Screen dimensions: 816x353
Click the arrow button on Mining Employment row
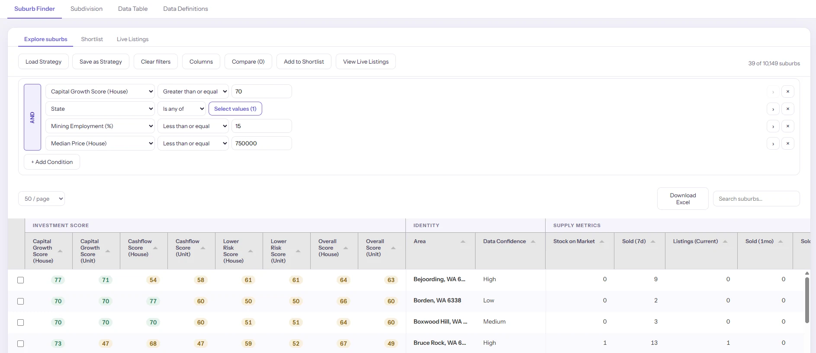(773, 126)
